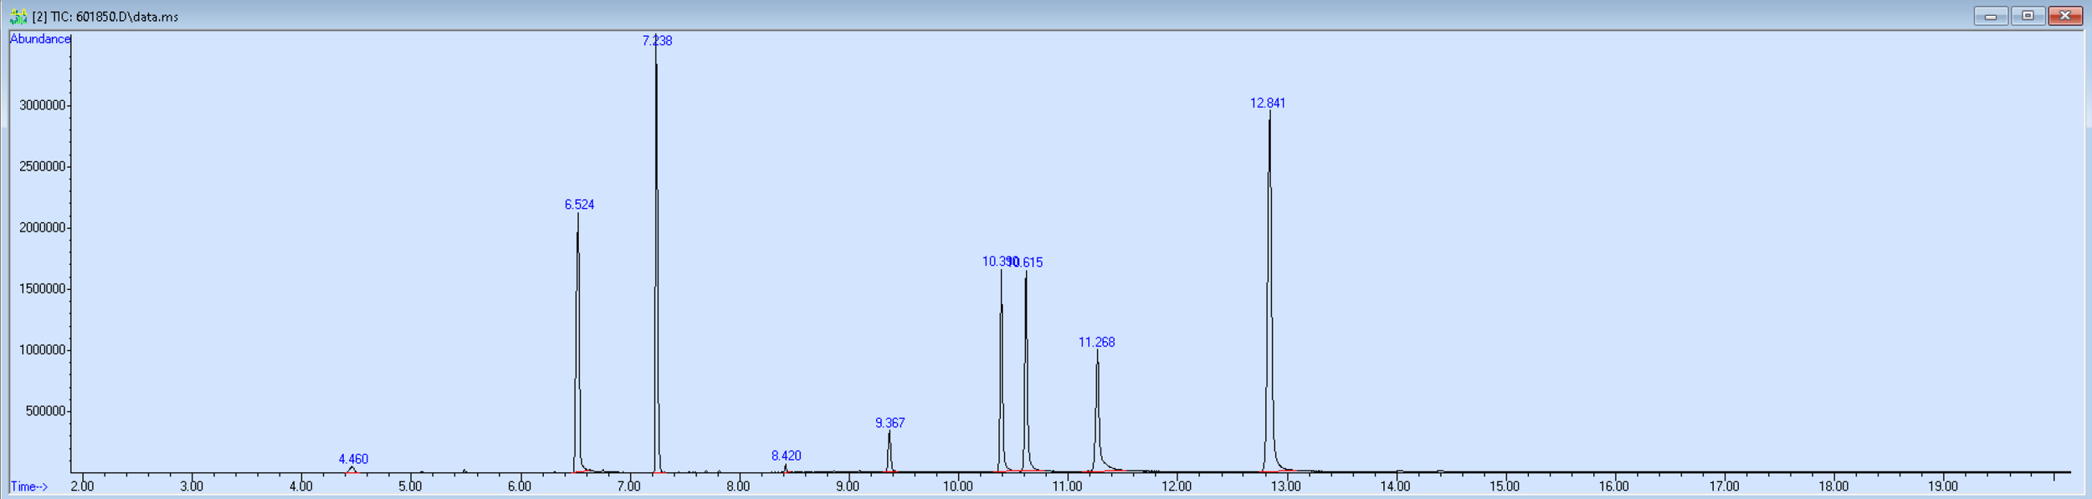Click the TIC window title icon
The width and height of the screenshot is (2092, 499).
[x=18, y=17]
